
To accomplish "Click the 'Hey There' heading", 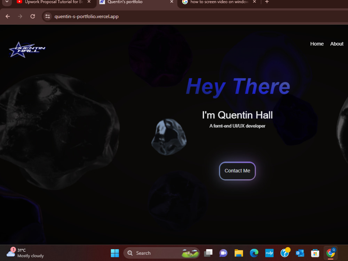I will (x=238, y=87).
